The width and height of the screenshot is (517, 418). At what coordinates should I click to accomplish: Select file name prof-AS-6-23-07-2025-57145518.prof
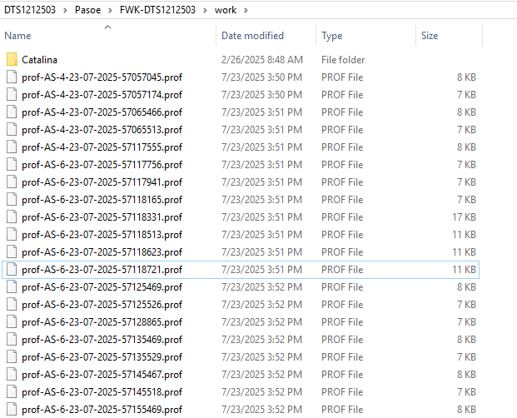pos(102,391)
